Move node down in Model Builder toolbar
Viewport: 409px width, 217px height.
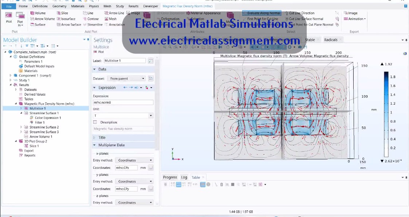21,46
